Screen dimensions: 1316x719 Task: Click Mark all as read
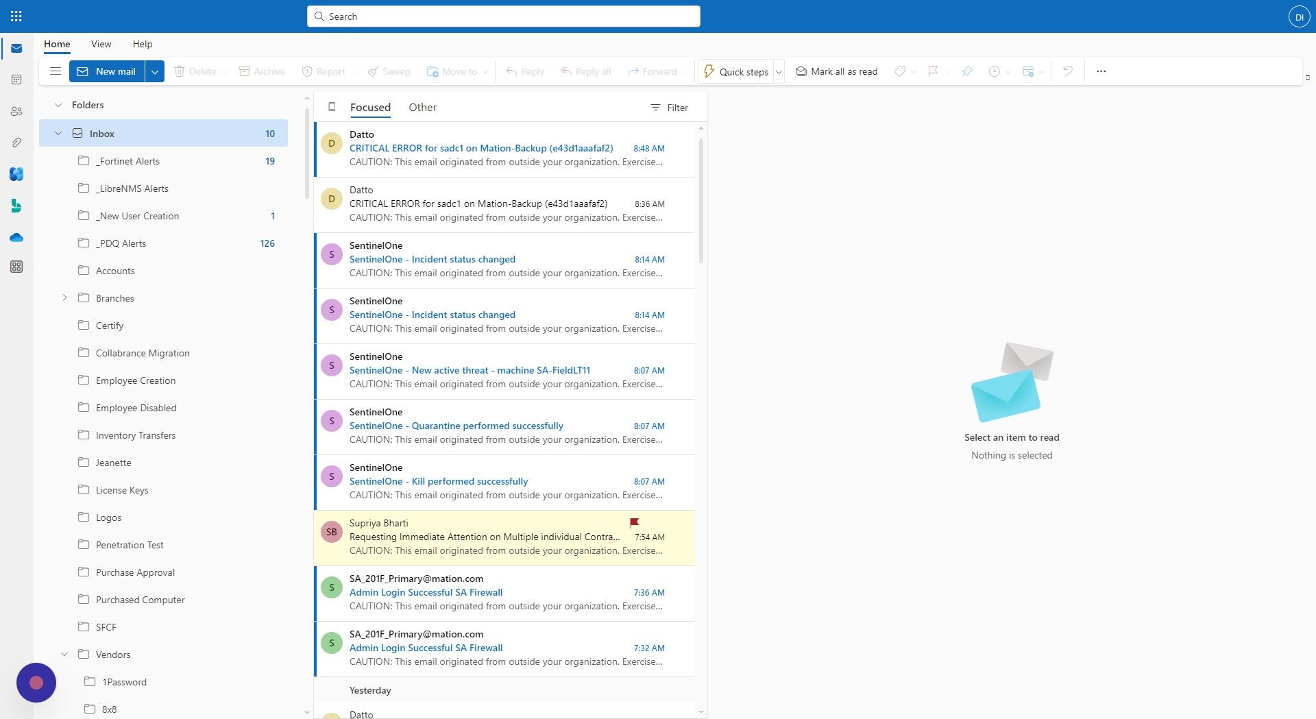pyautogui.click(x=836, y=71)
